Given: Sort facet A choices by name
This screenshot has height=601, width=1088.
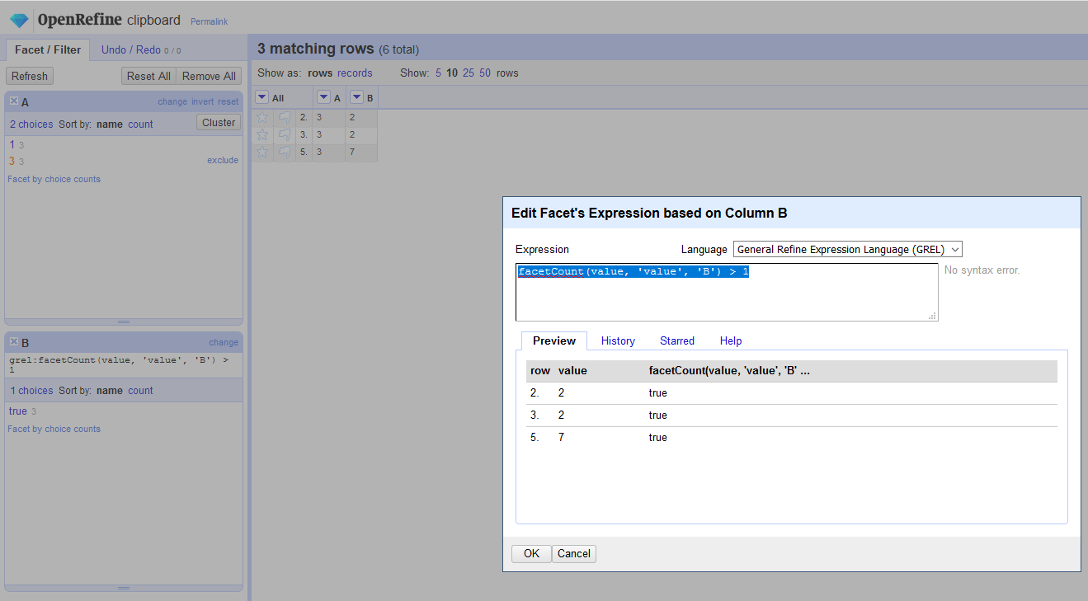Looking at the screenshot, I should tap(110, 124).
